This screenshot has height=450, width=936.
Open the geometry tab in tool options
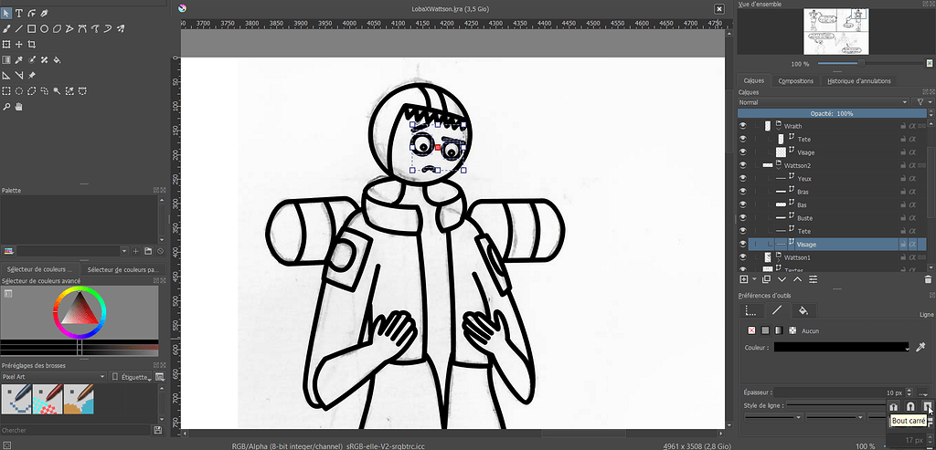[751, 310]
